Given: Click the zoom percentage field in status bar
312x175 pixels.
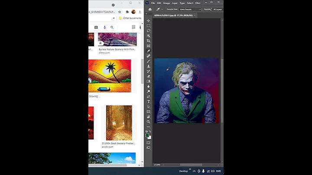Looking at the screenshot, I should tap(157, 165).
